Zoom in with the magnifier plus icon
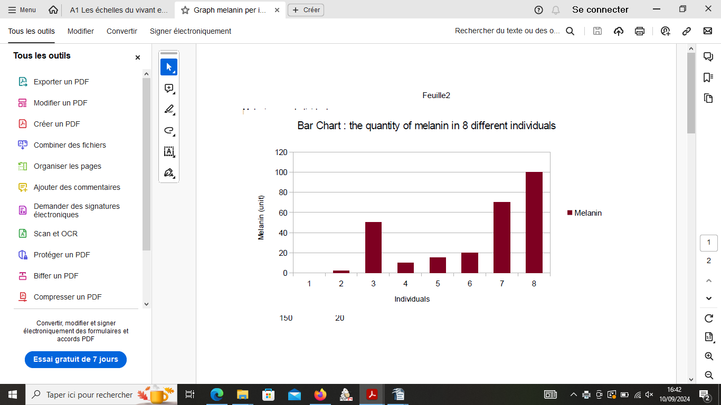The image size is (721, 405). [x=709, y=356]
